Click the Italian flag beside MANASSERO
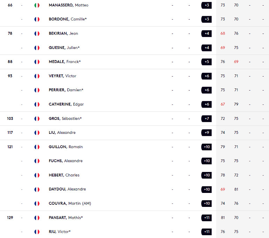This screenshot has width=269, height=238. click(x=37, y=5)
